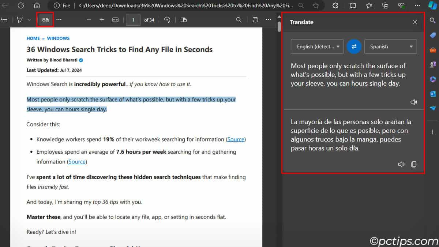Viewport: 439px width, 247px height.
Task: Change the target language from Spanish
Action: [390, 46]
